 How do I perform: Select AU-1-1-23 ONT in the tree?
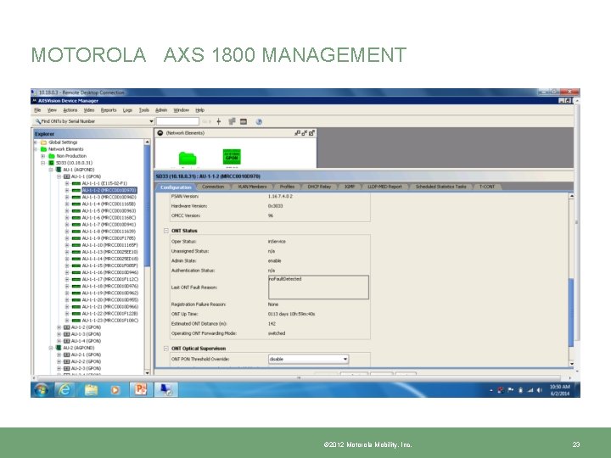[x=109, y=321]
